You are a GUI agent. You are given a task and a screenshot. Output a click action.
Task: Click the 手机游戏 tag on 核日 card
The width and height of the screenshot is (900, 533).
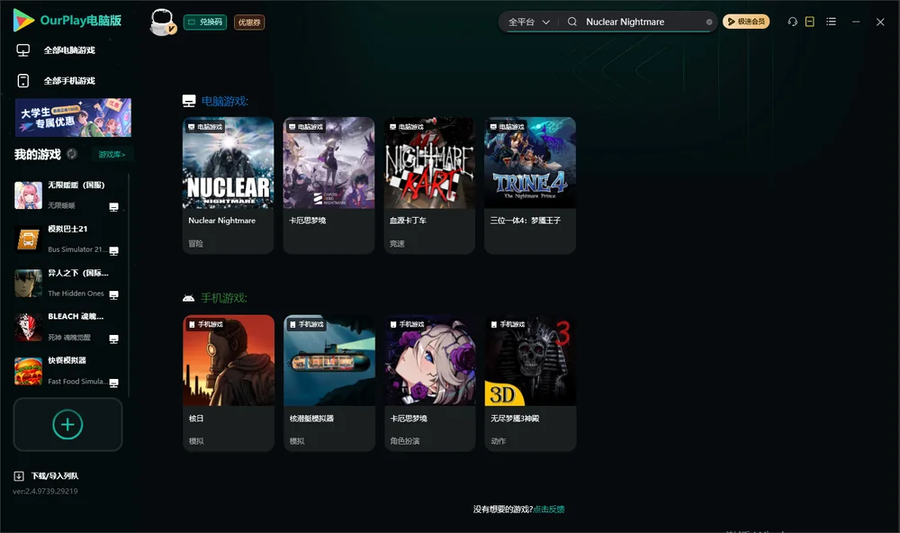[205, 324]
